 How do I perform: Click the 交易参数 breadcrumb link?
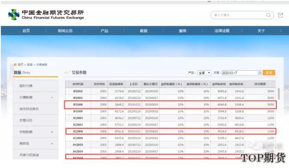(42, 65)
